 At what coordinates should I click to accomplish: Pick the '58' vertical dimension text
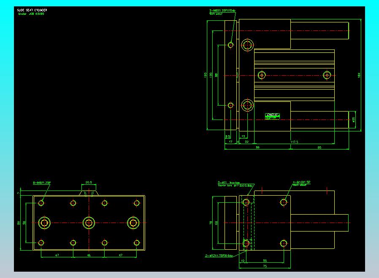pos(24,223)
